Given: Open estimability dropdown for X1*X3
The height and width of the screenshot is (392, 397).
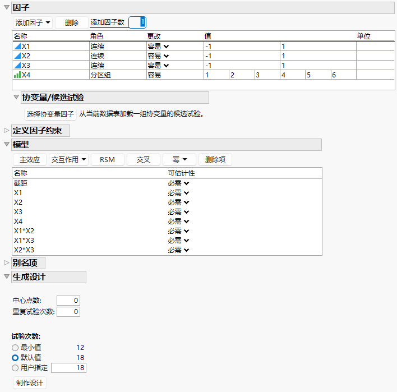Looking at the screenshot, I should pos(186,241).
